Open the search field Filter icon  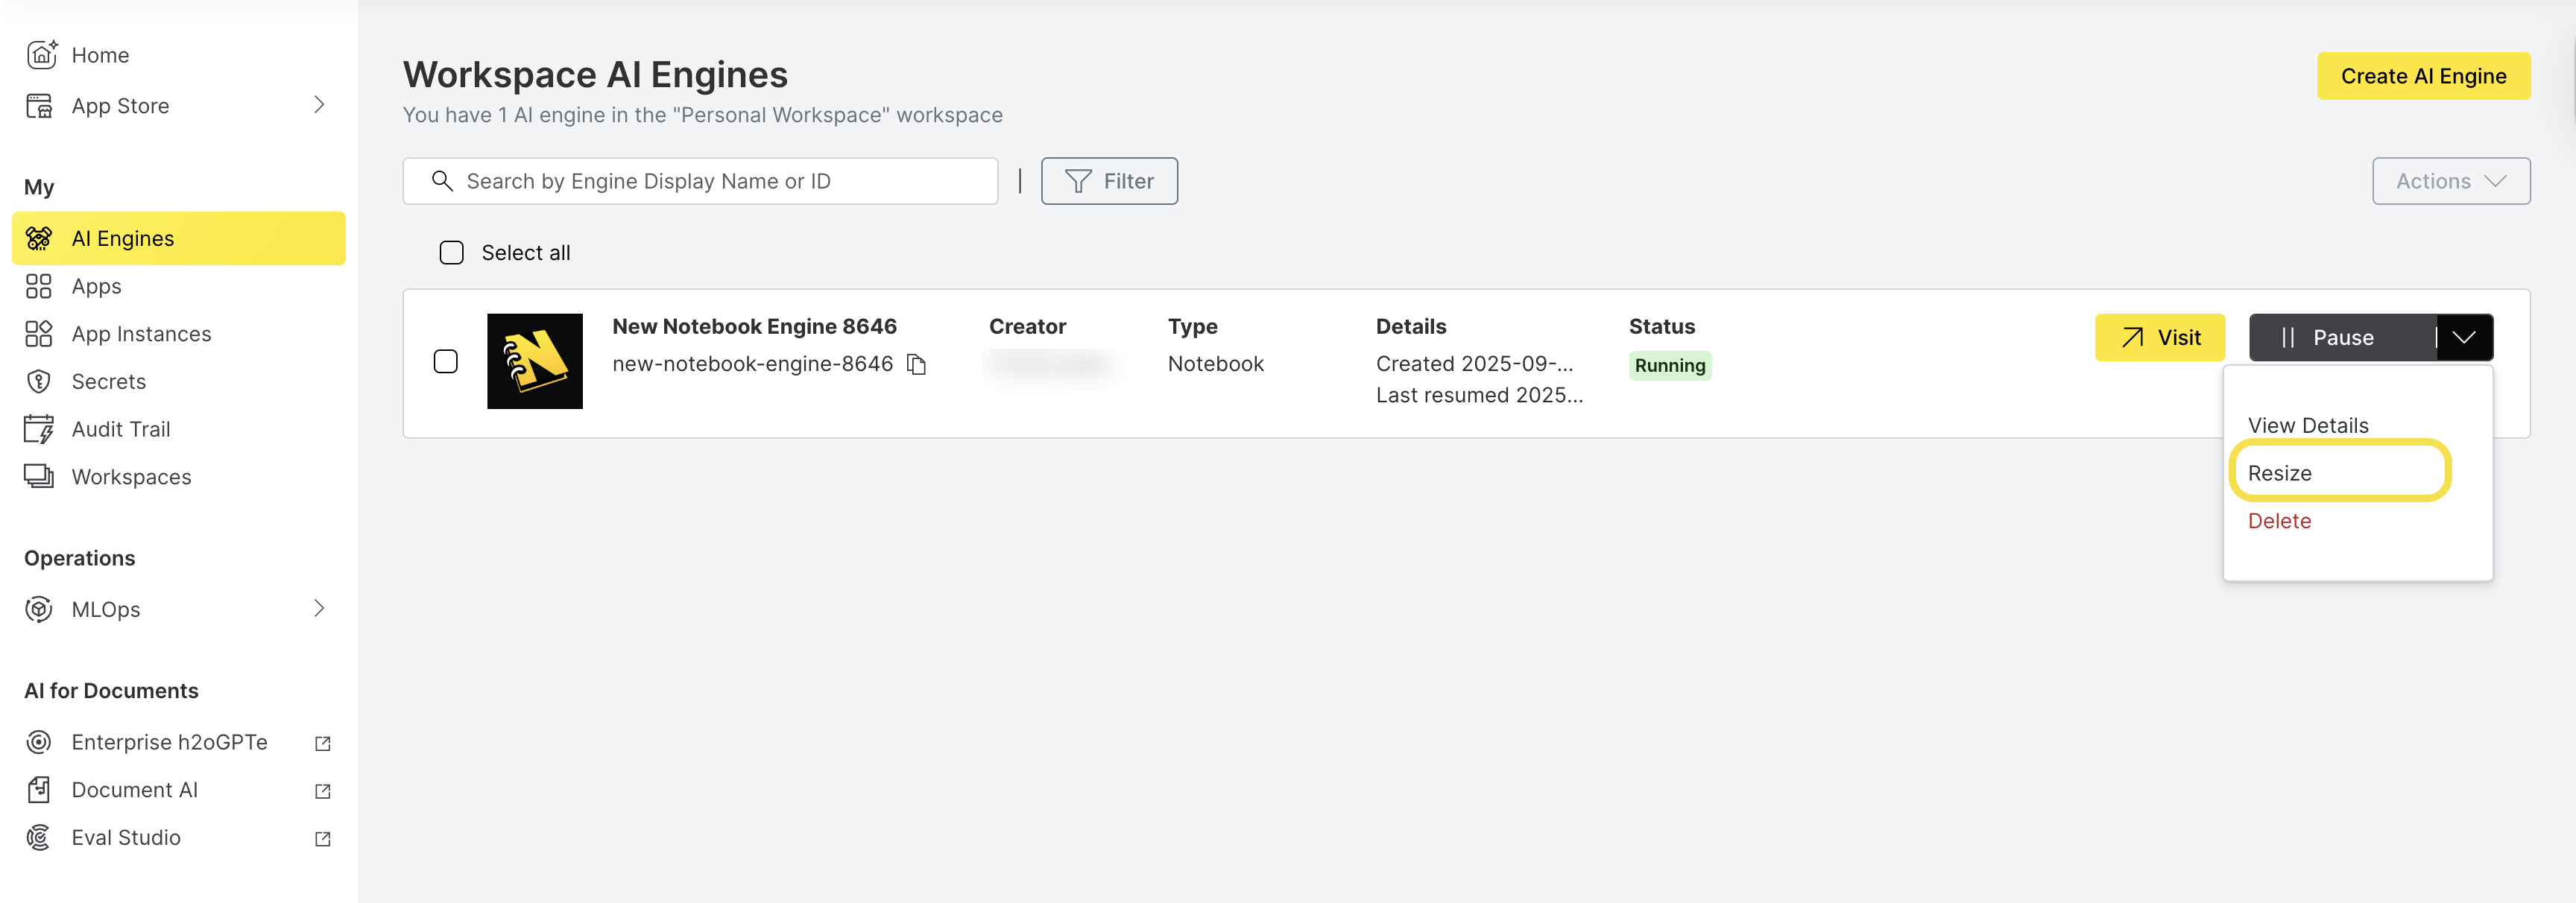(1109, 181)
